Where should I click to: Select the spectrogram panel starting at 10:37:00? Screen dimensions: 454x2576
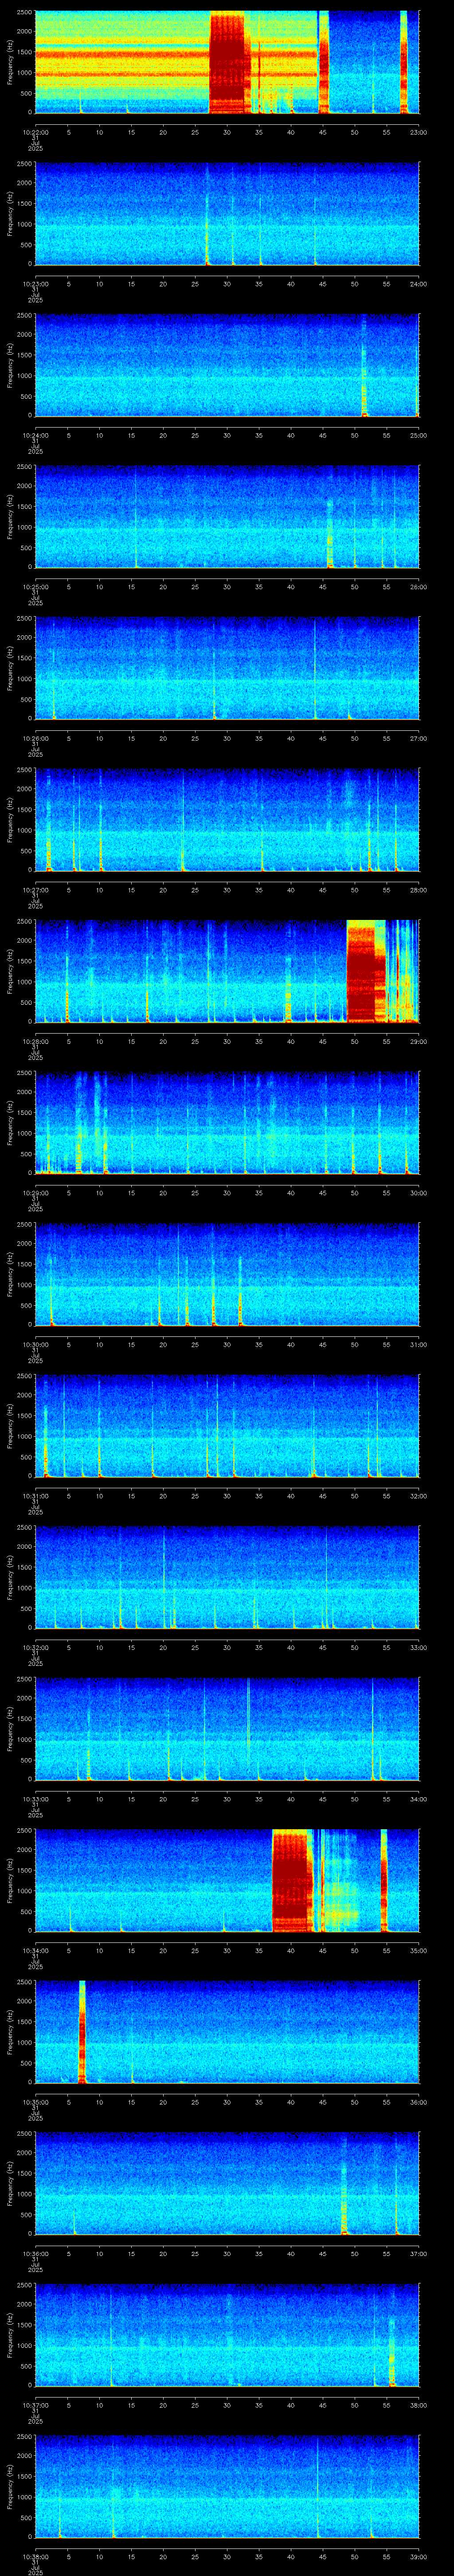click(x=227, y=2335)
